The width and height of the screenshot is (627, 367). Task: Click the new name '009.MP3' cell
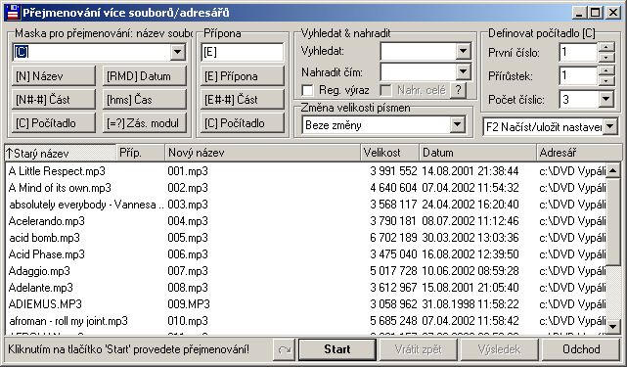(x=189, y=304)
